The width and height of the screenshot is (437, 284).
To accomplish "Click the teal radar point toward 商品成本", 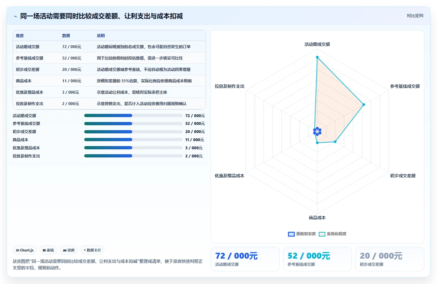I will (317, 143).
